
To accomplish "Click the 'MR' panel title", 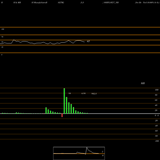I will tap(143, 83).
